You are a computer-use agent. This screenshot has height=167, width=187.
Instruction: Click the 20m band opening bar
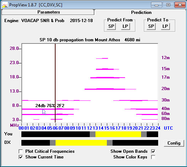click(110, 89)
